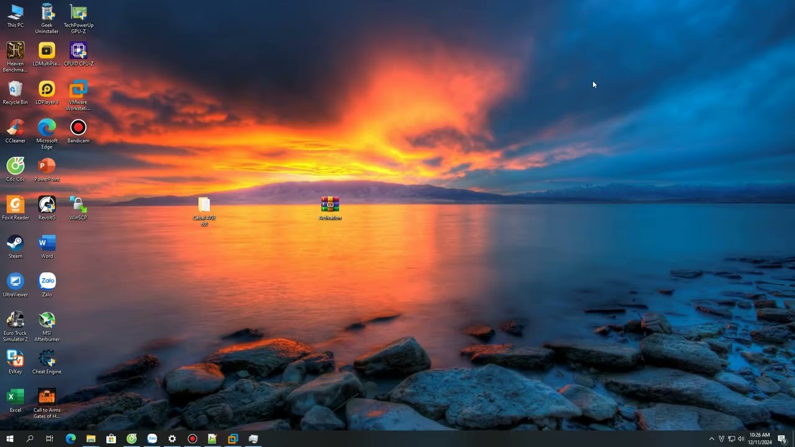Image resolution: width=795 pixels, height=447 pixels.
Task: Select the Heaven Benchmark desktop icon
Action: (16, 57)
